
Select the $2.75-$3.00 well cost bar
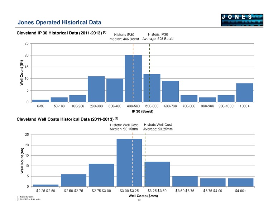(101, 175)
